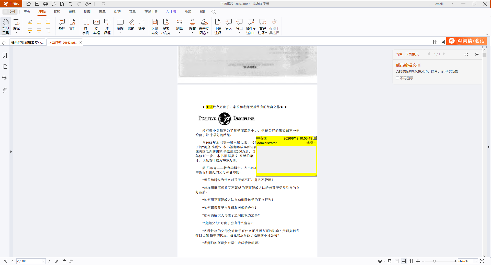
Task: Select the 文本框 text box tool
Action: click(96, 27)
